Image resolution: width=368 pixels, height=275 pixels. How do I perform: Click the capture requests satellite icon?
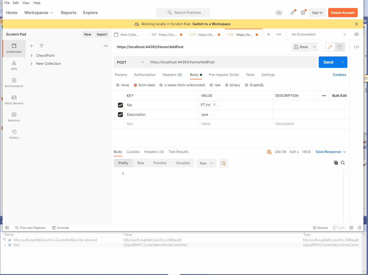pyautogui.click(x=293, y=13)
